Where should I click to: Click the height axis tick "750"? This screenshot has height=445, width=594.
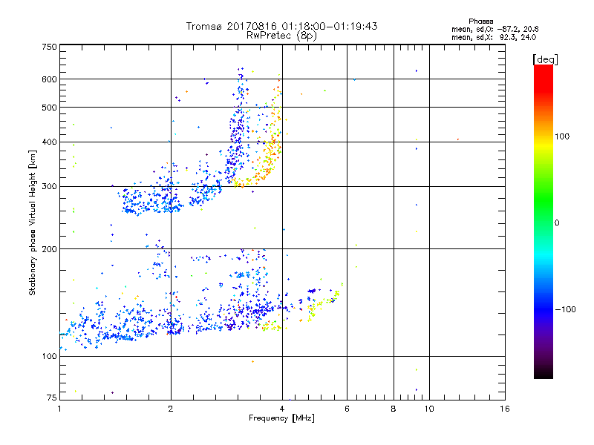[49, 47]
